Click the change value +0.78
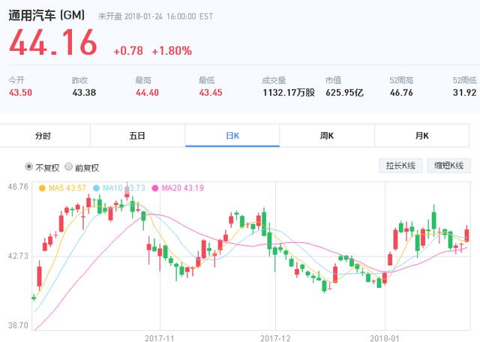Screen dimensions: 480x342 (x=128, y=51)
